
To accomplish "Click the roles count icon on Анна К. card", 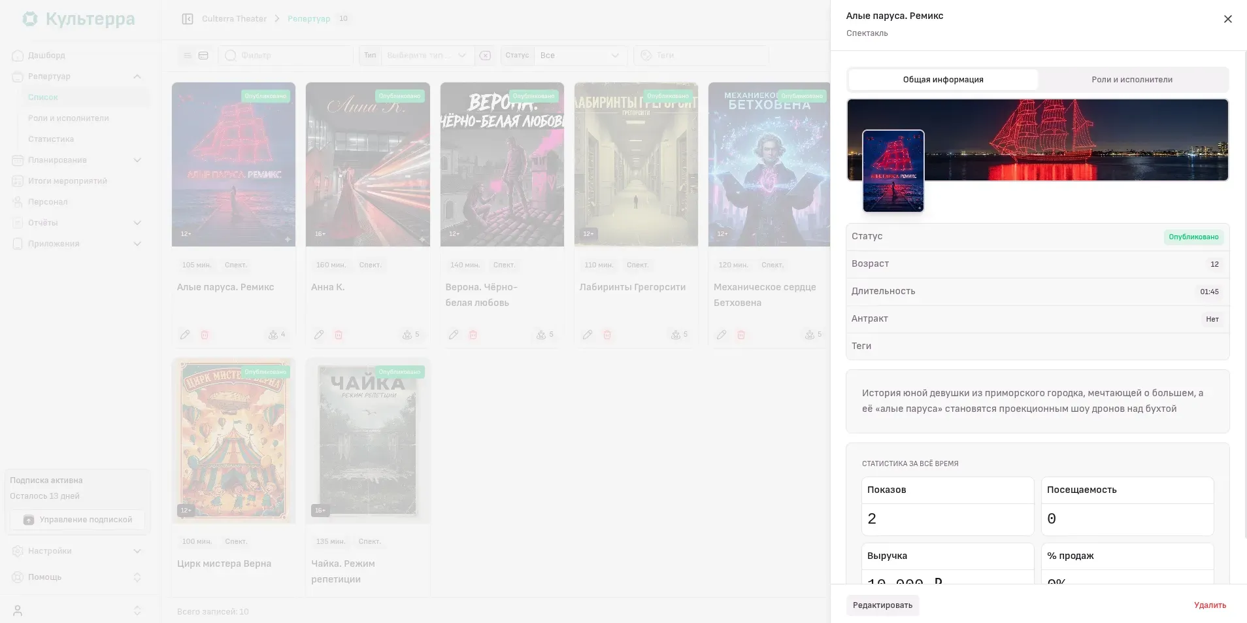I will (x=407, y=335).
